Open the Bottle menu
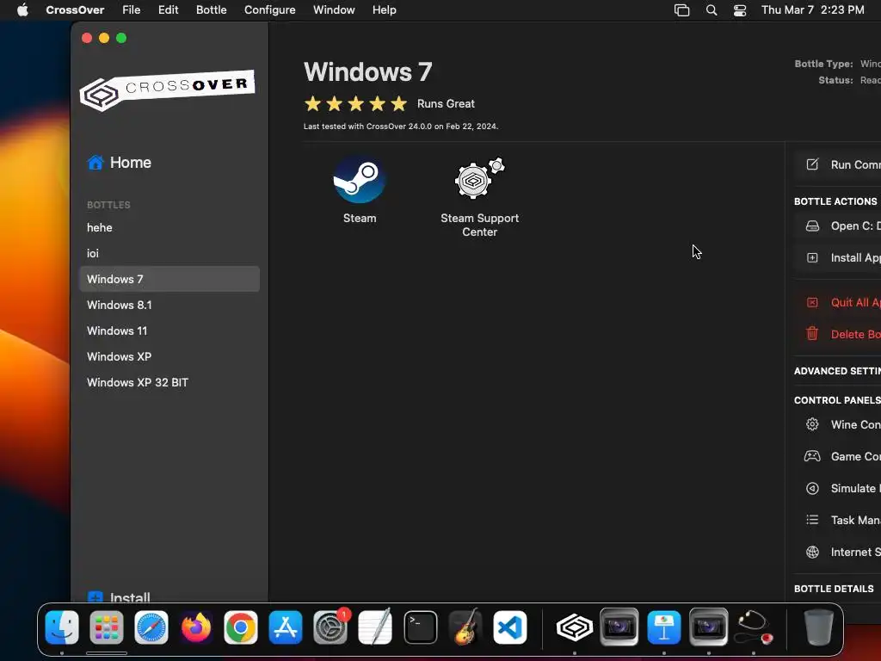The width and height of the screenshot is (881, 661). (212, 10)
